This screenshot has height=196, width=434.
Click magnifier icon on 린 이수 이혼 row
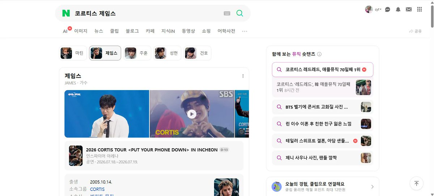tap(279, 124)
